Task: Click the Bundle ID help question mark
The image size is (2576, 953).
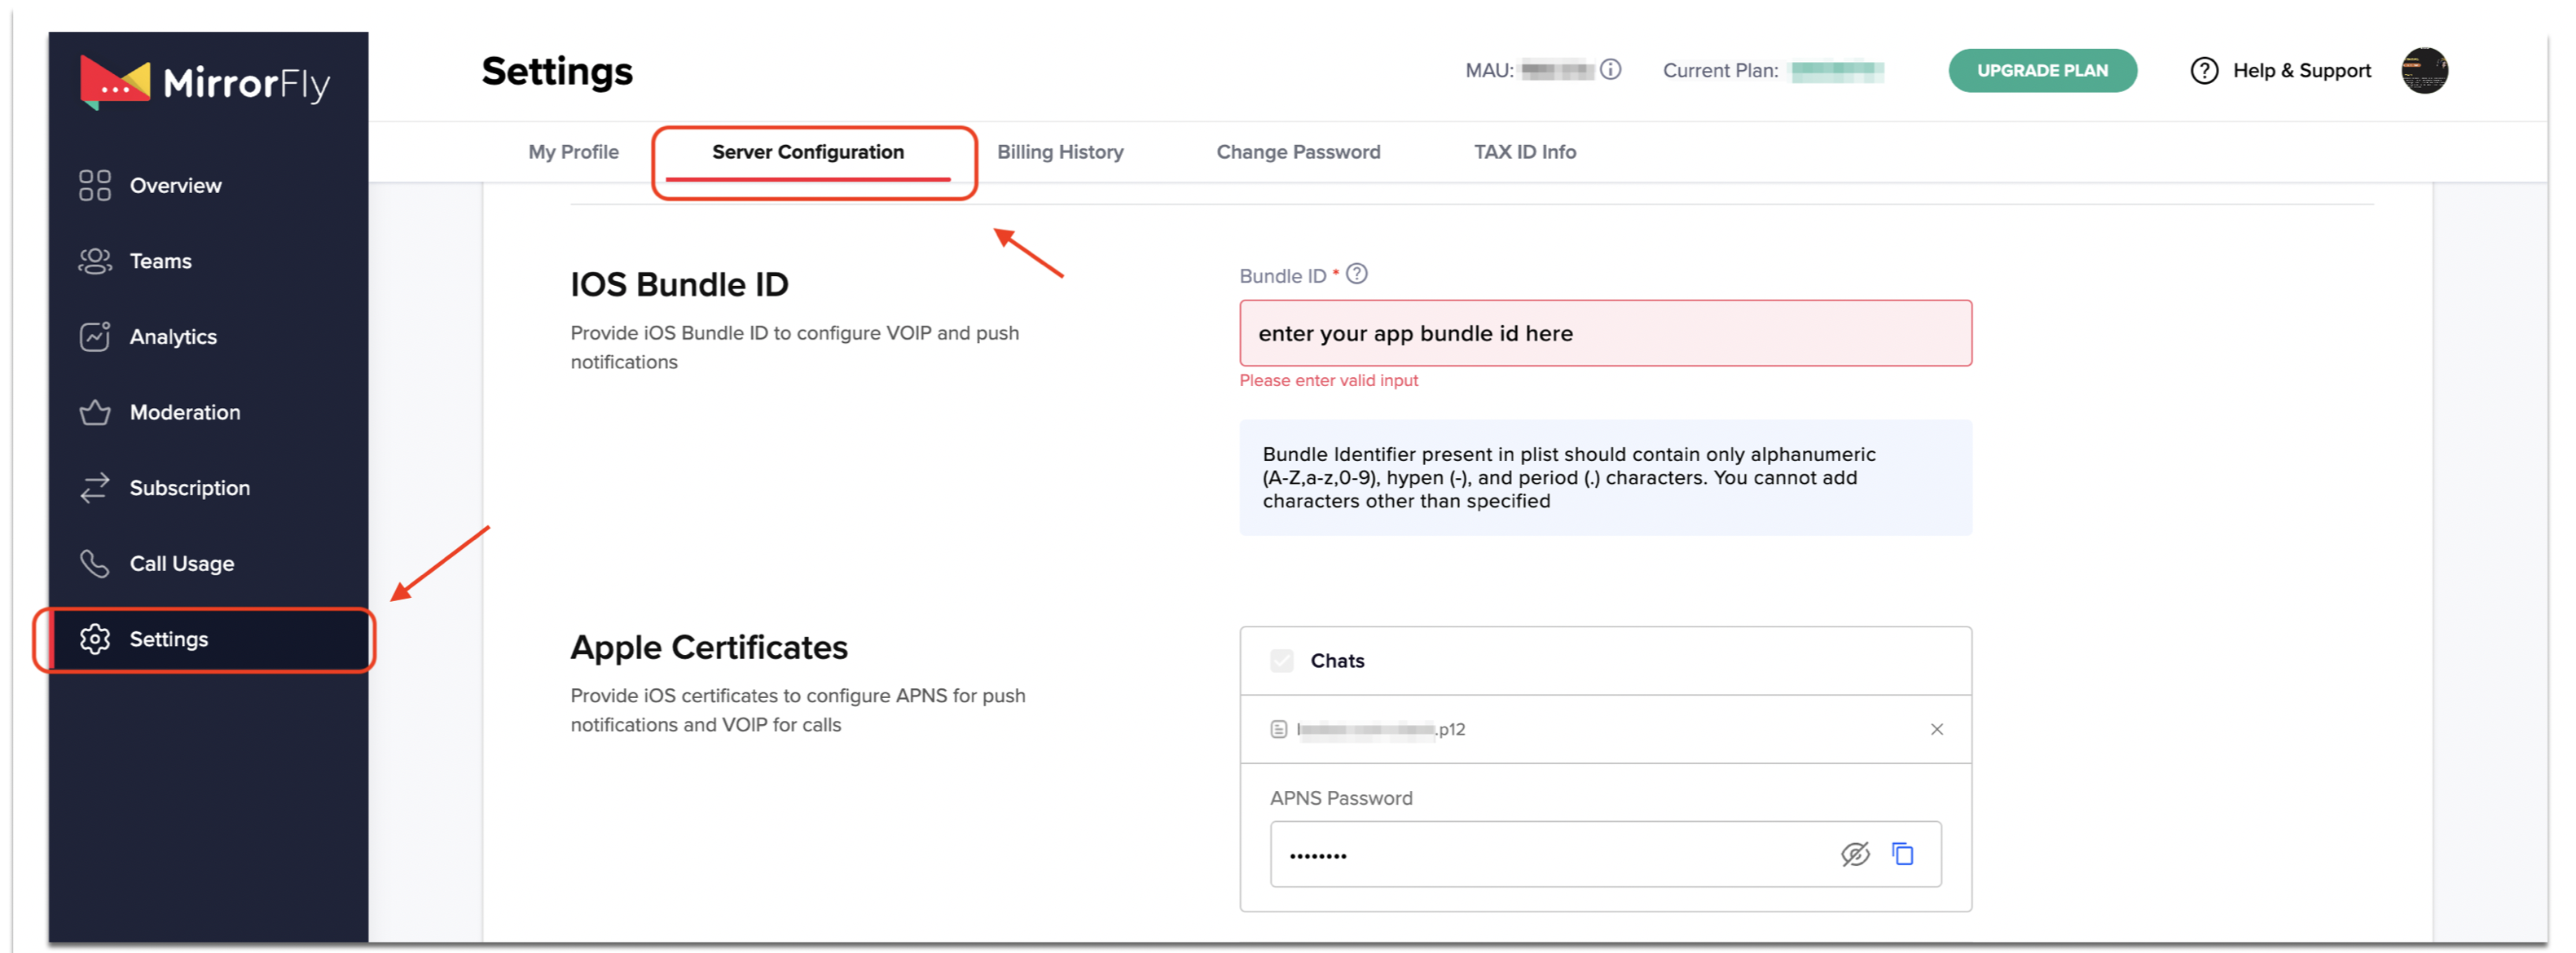Action: pyautogui.click(x=1356, y=274)
